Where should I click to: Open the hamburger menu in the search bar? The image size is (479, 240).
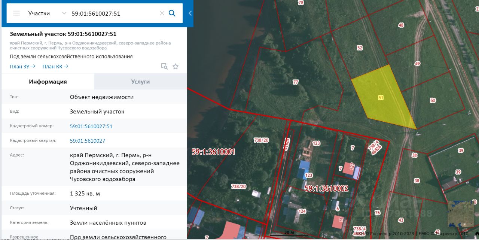pyautogui.click(x=16, y=13)
